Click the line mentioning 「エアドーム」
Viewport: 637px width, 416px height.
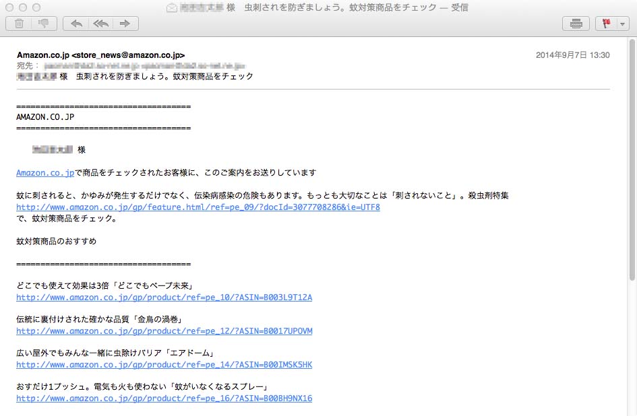115,353
